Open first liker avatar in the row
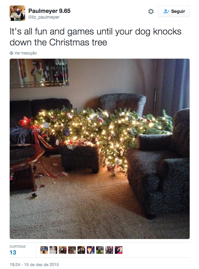Viewport: 199px width, 269px height. point(44,250)
